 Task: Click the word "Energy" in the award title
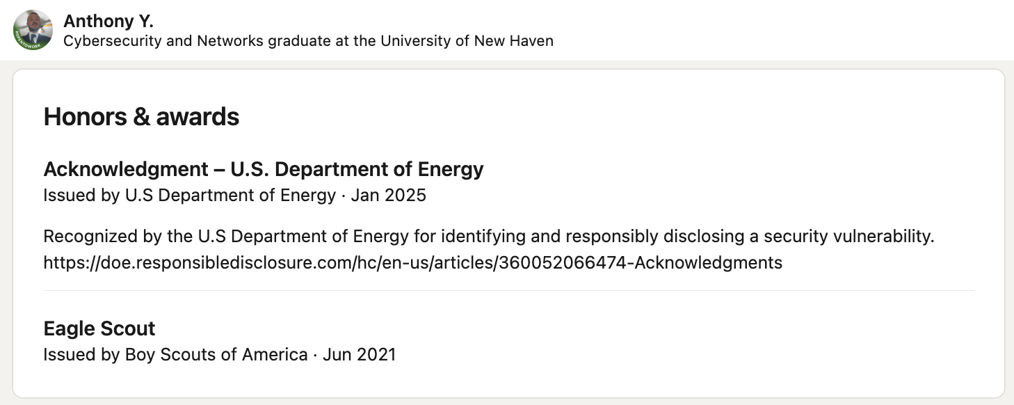tap(450, 169)
